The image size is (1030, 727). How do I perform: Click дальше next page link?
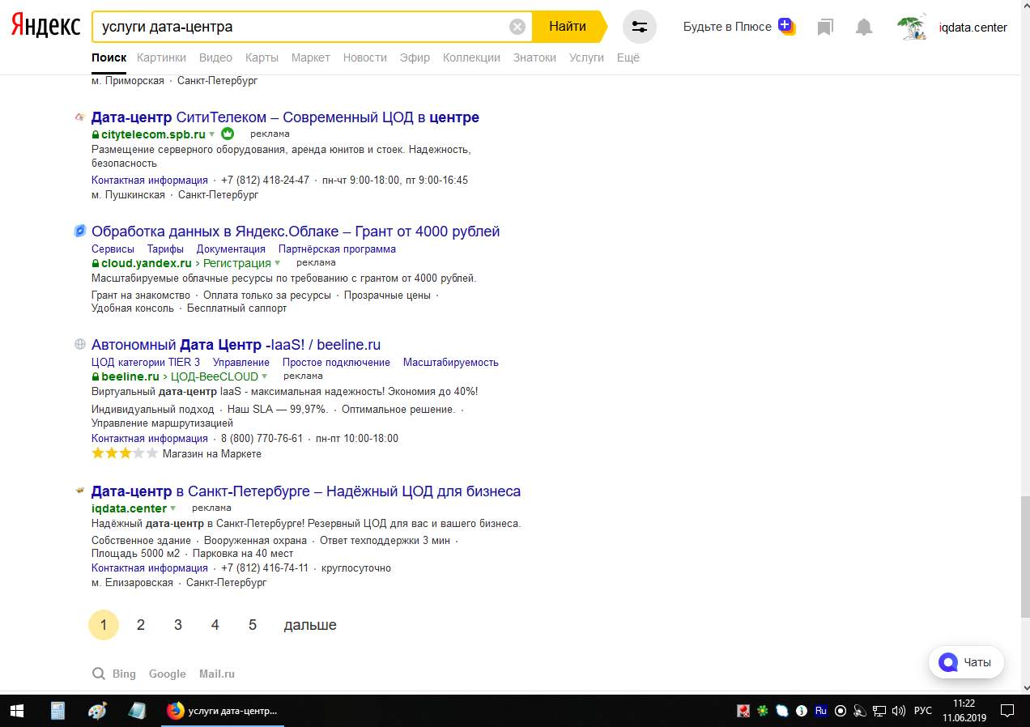point(310,625)
